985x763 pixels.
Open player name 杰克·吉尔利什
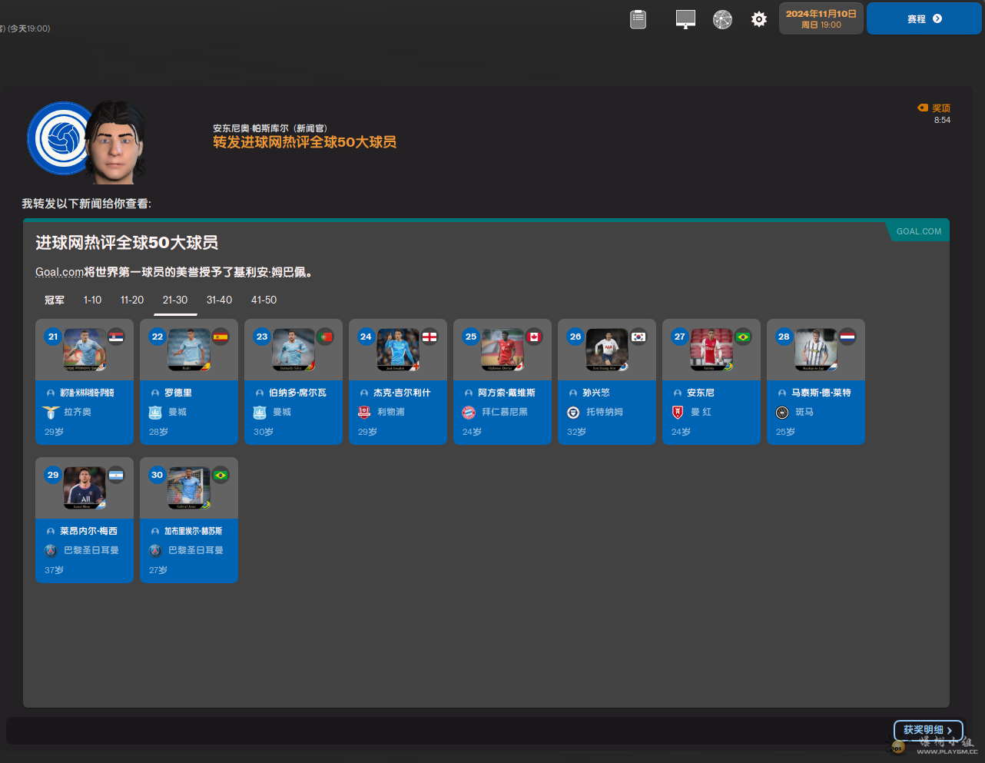402,393
